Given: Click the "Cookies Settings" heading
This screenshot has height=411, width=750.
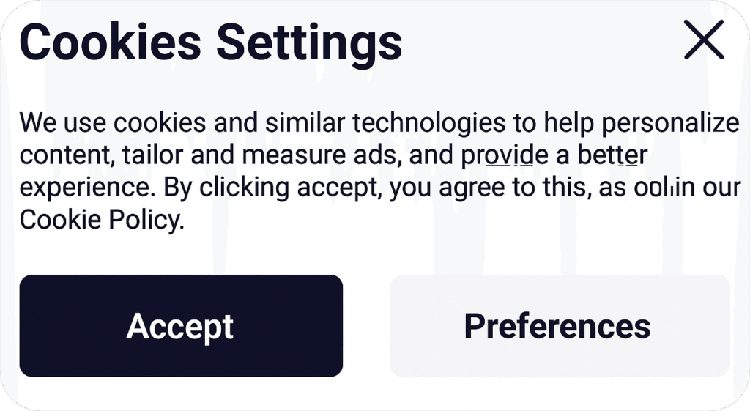Looking at the screenshot, I should 211,42.
